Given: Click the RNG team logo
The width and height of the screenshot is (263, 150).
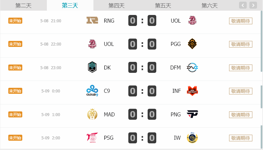Looking at the screenshot, I should click(92, 21).
